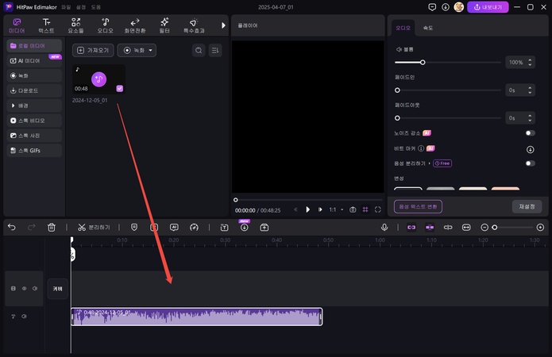Viewport: 552px width, 357px height.
Task: Click the 음성 텍스트 변환 button
Action: click(418, 206)
